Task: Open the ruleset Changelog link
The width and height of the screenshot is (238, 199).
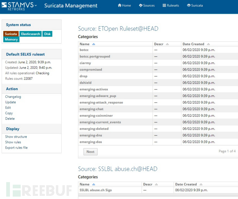Action: (x=13, y=97)
